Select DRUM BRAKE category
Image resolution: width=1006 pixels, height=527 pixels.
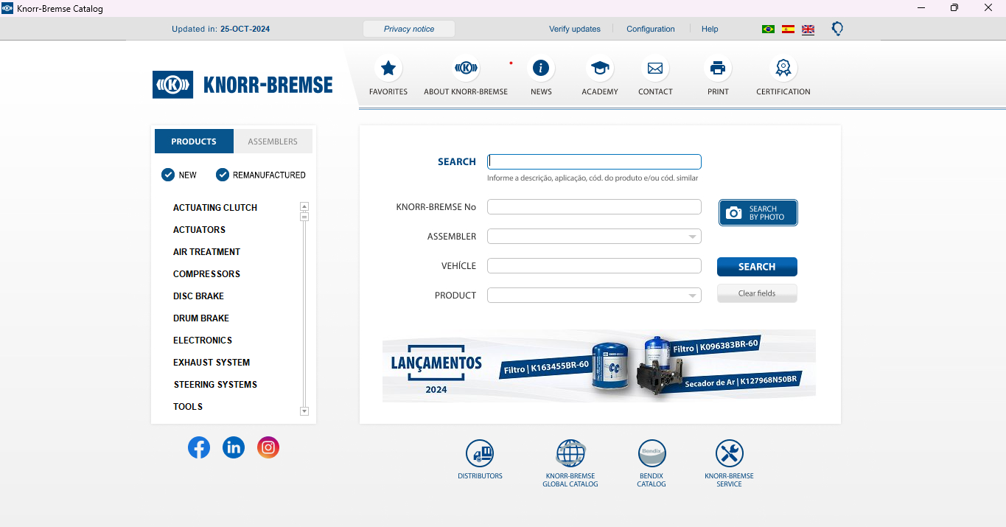201,318
